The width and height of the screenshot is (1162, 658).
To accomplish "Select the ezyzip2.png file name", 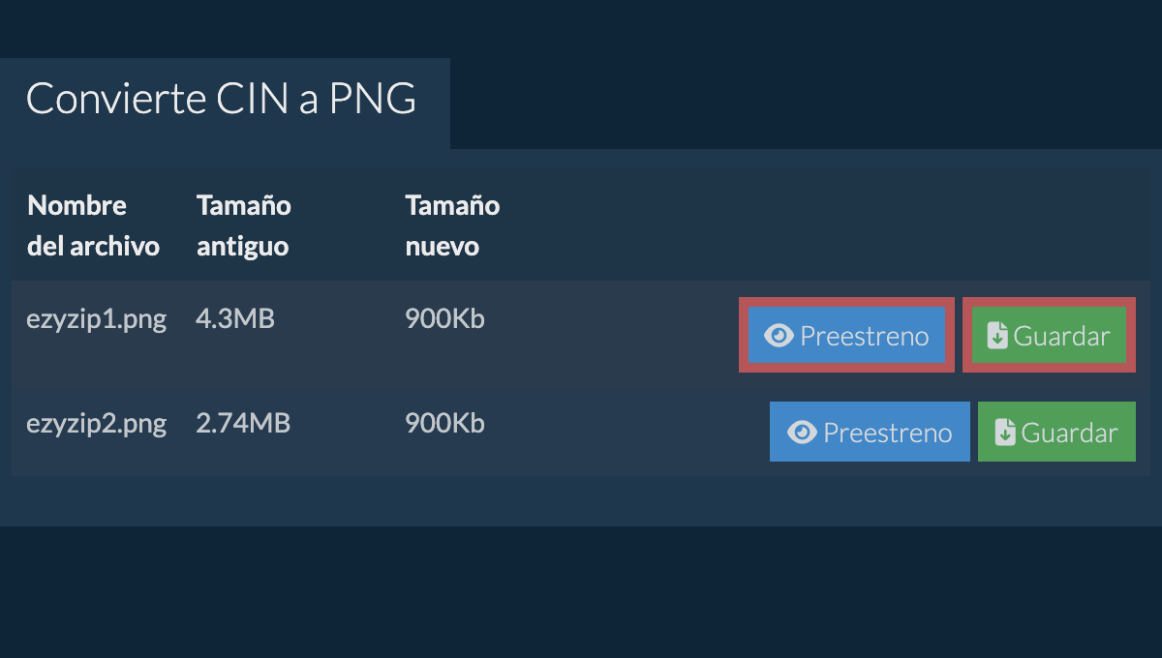I will tap(97, 424).
